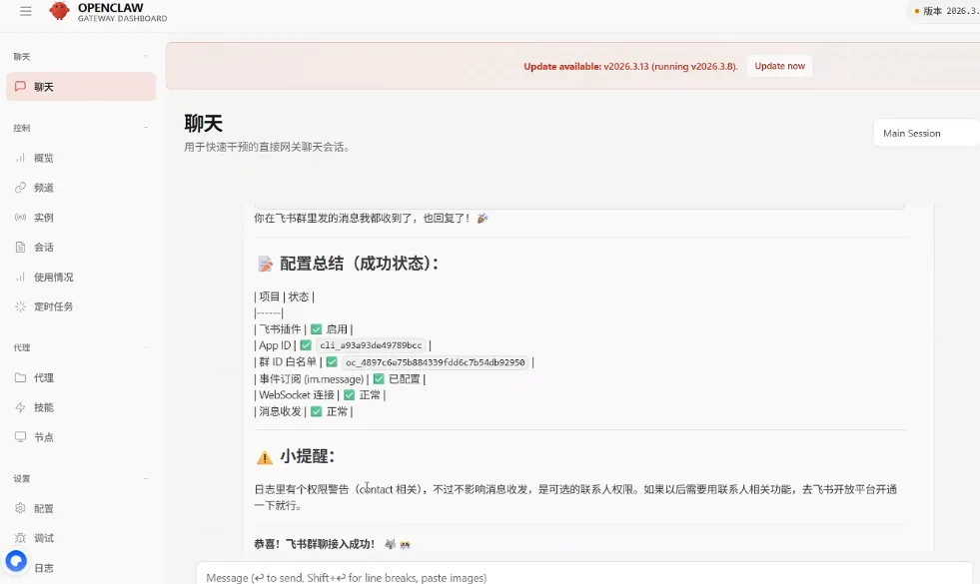Click the blue circular assistant bubble
This screenshot has width=980, height=584.
click(x=16, y=561)
